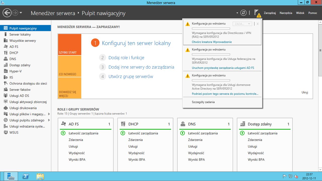This screenshot has height=181, width=322.
Task: Click the Active Directory configuration progress bar
Action: click(211, 81)
